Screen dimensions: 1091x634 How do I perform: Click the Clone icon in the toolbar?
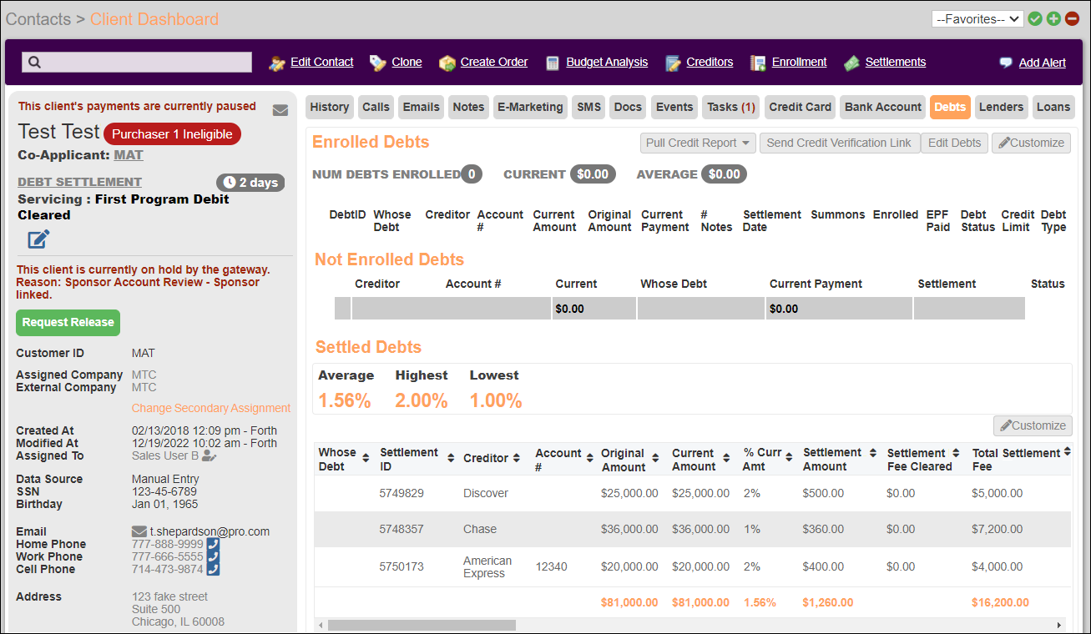[376, 62]
